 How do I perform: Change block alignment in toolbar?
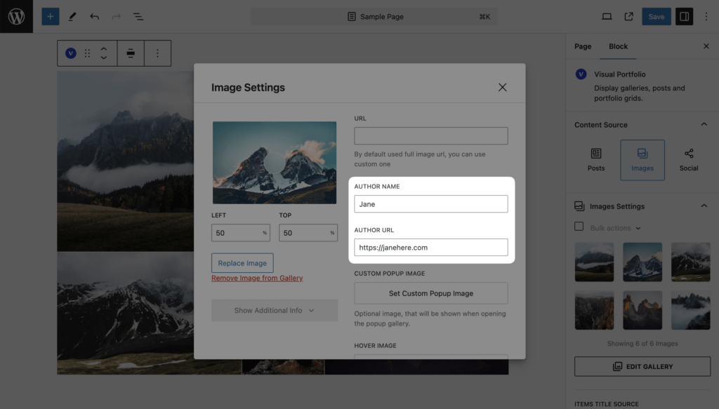click(131, 53)
